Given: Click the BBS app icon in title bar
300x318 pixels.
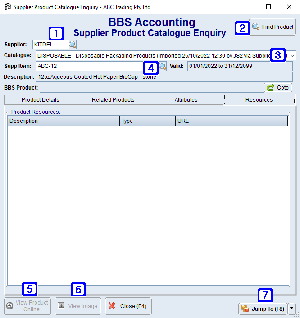Looking at the screenshot, I should click(8, 7).
